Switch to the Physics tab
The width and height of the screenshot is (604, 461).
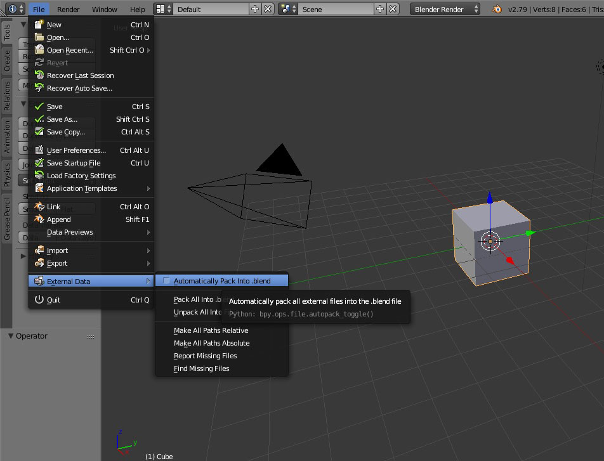point(6,171)
